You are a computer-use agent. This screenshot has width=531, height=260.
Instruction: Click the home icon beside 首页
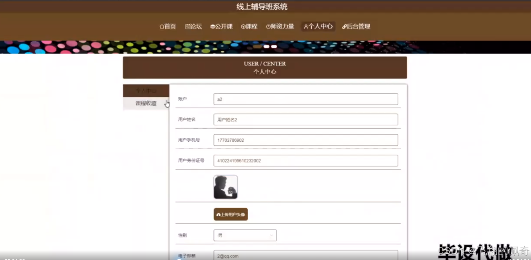(x=162, y=27)
